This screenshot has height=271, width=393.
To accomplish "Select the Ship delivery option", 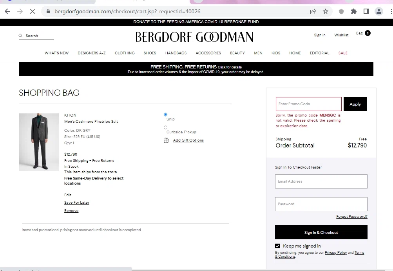I will pos(165,115).
